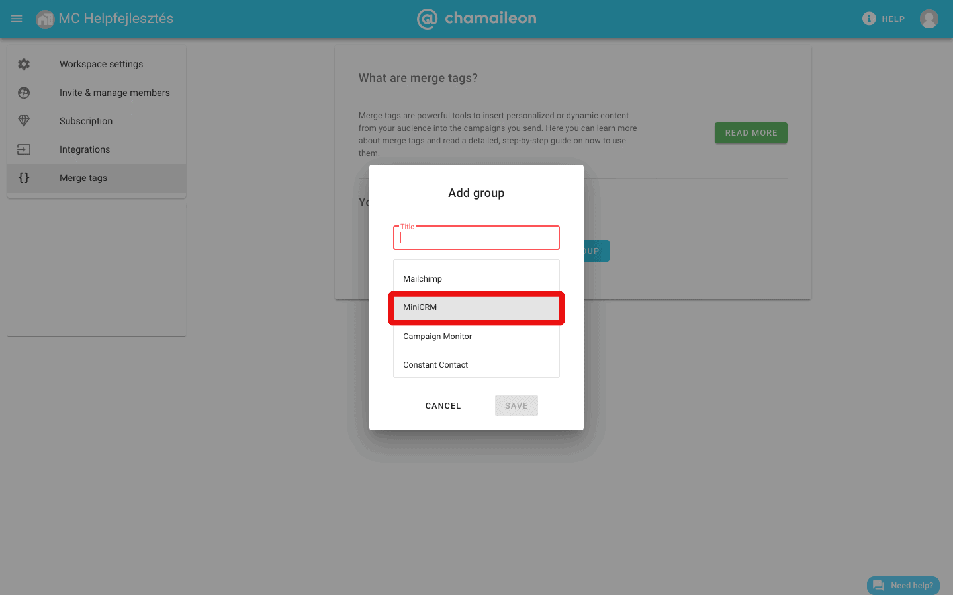Viewport: 953px width, 595px height.
Task: Open the Subscription page
Action: pos(97,121)
